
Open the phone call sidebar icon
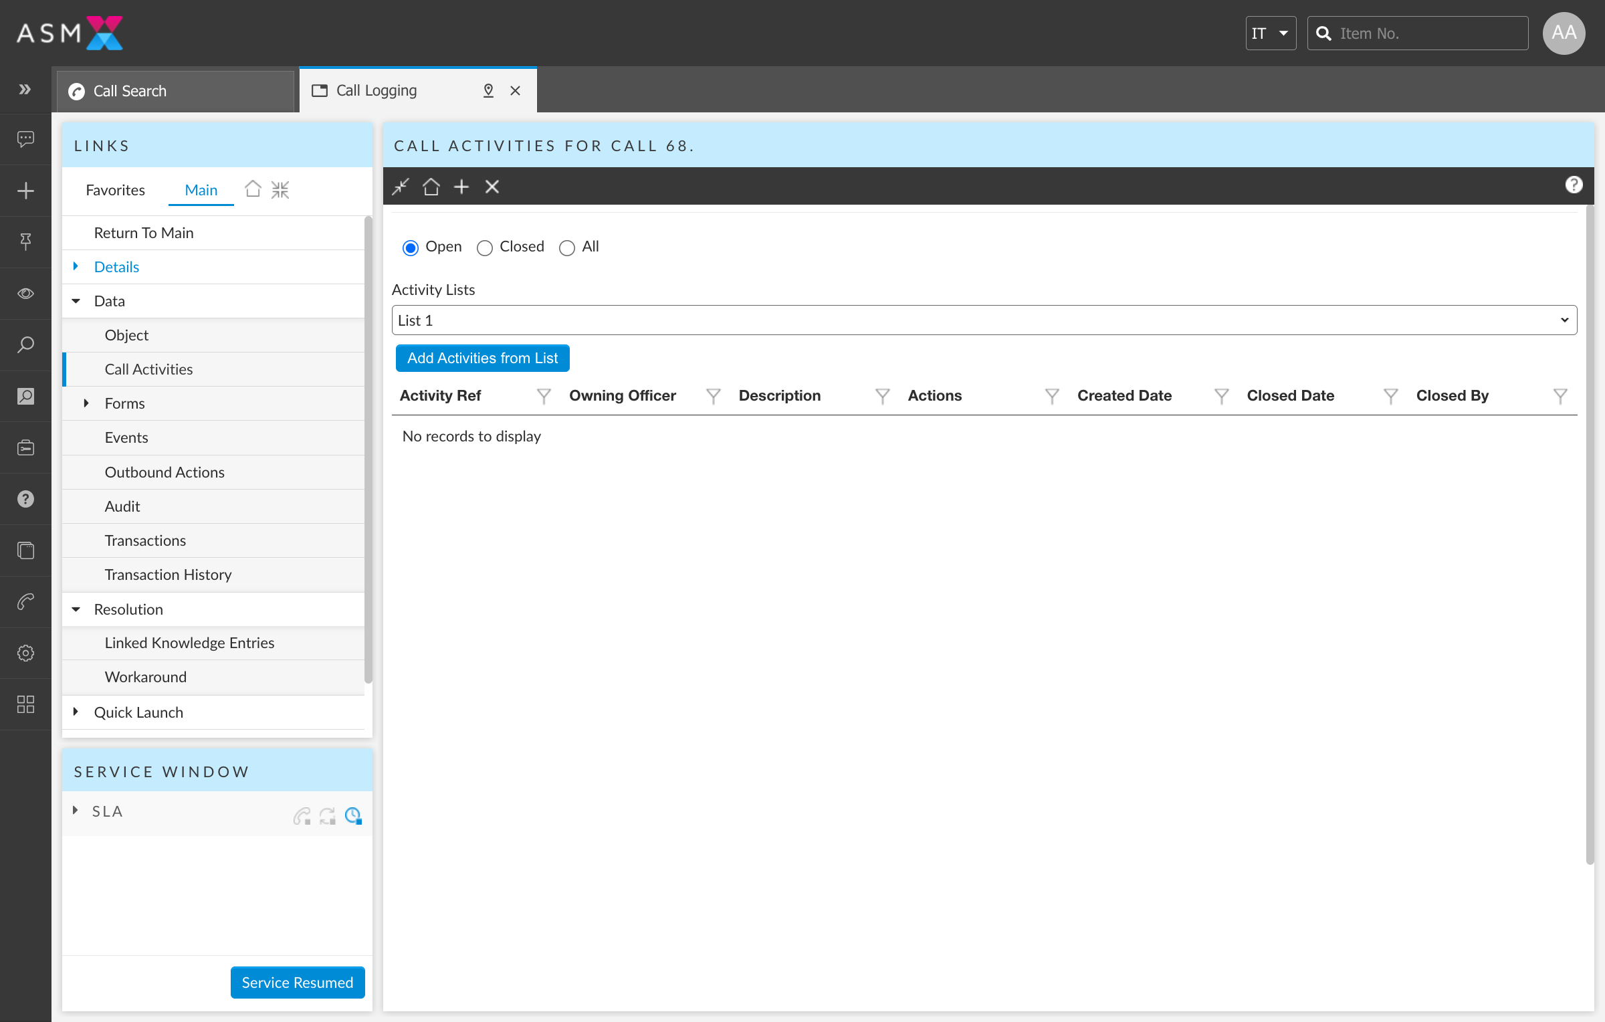[x=25, y=602]
